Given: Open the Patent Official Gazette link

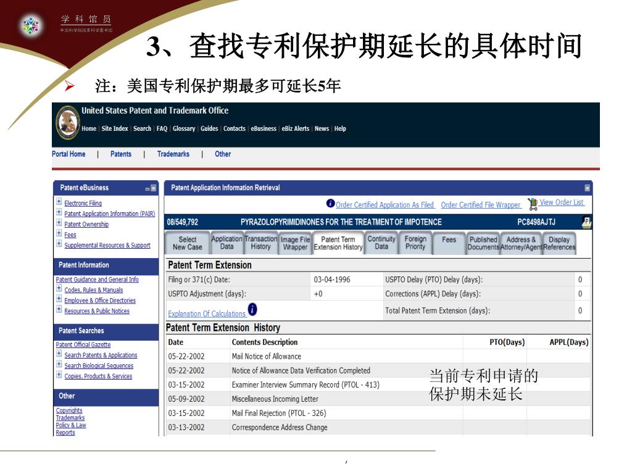Looking at the screenshot, I should pos(83,344).
